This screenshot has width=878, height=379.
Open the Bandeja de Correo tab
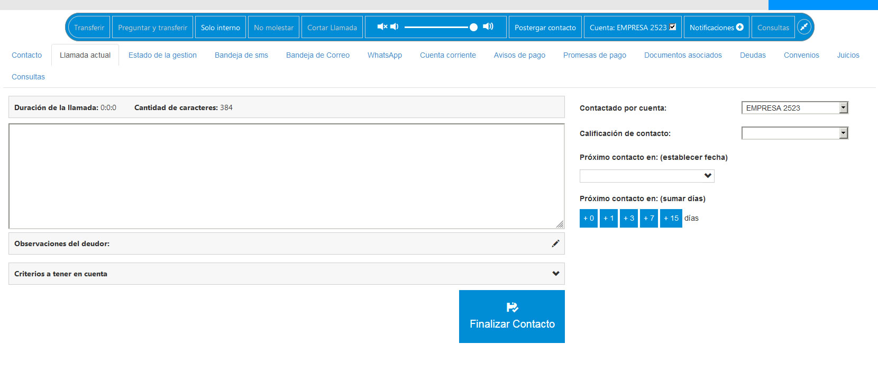click(318, 55)
